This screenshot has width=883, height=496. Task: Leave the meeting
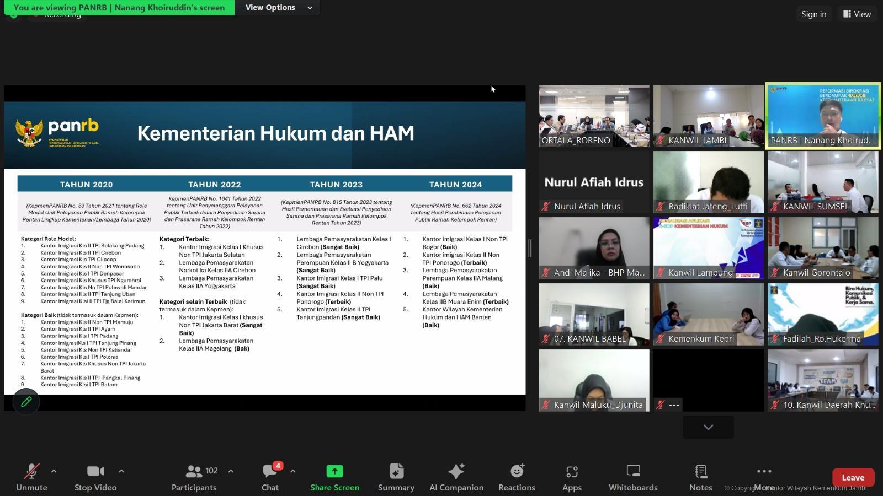(x=853, y=477)
